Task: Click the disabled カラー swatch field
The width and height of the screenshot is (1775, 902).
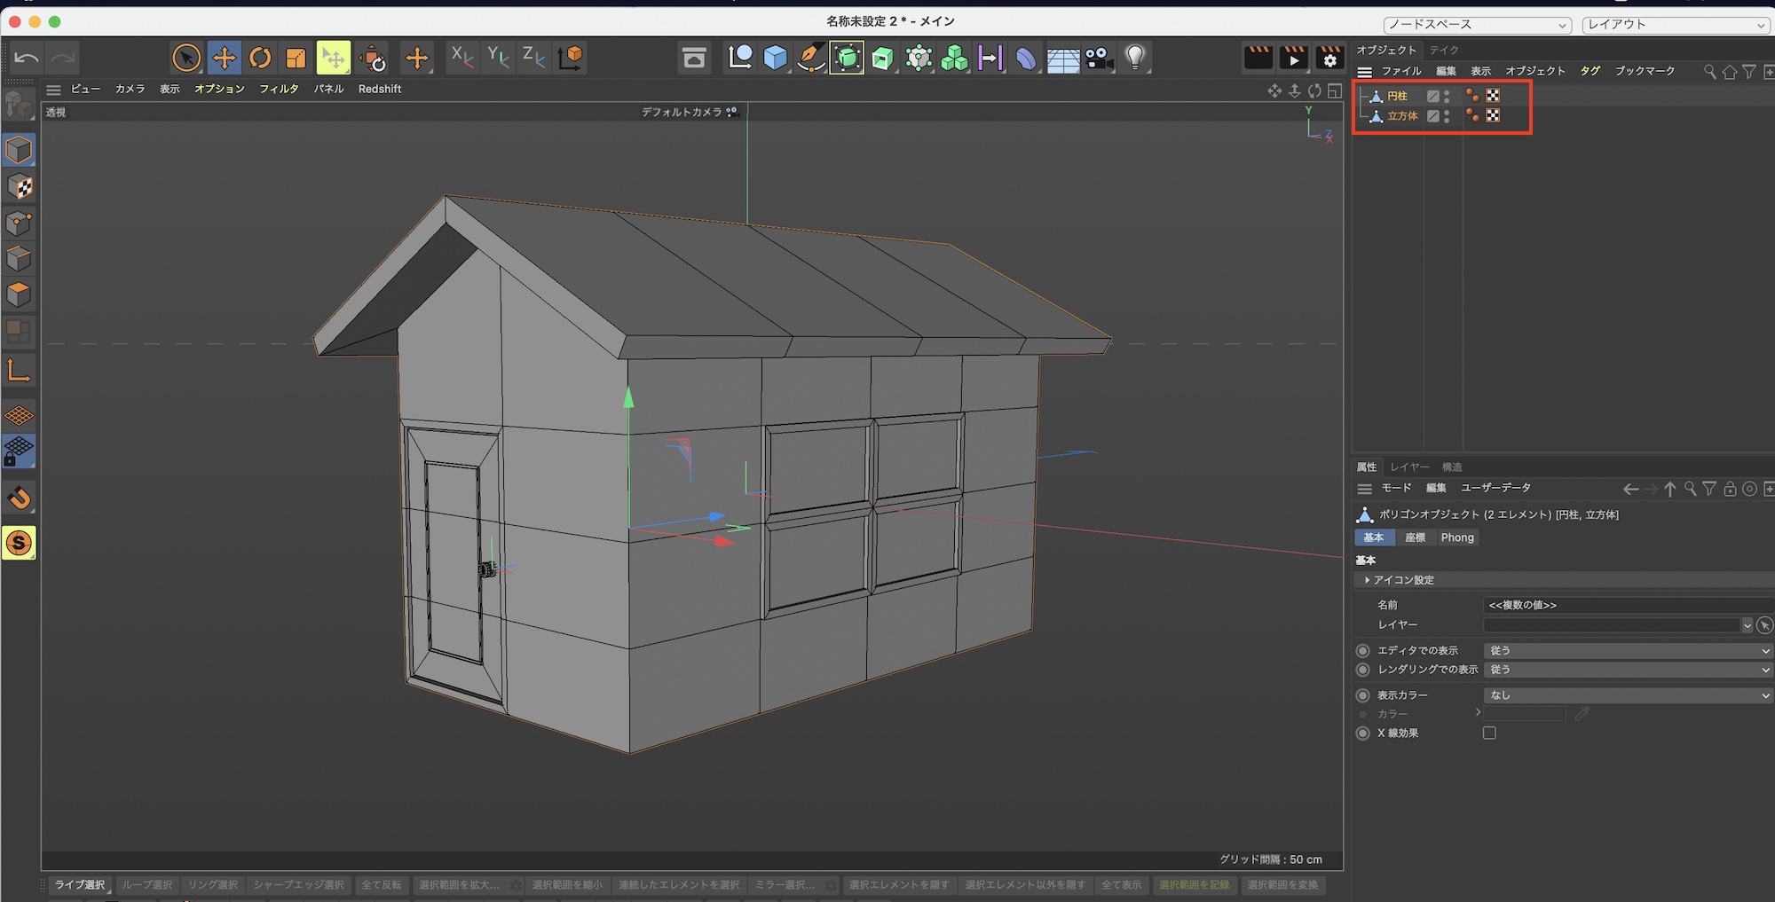Action: pos(1525,714)
